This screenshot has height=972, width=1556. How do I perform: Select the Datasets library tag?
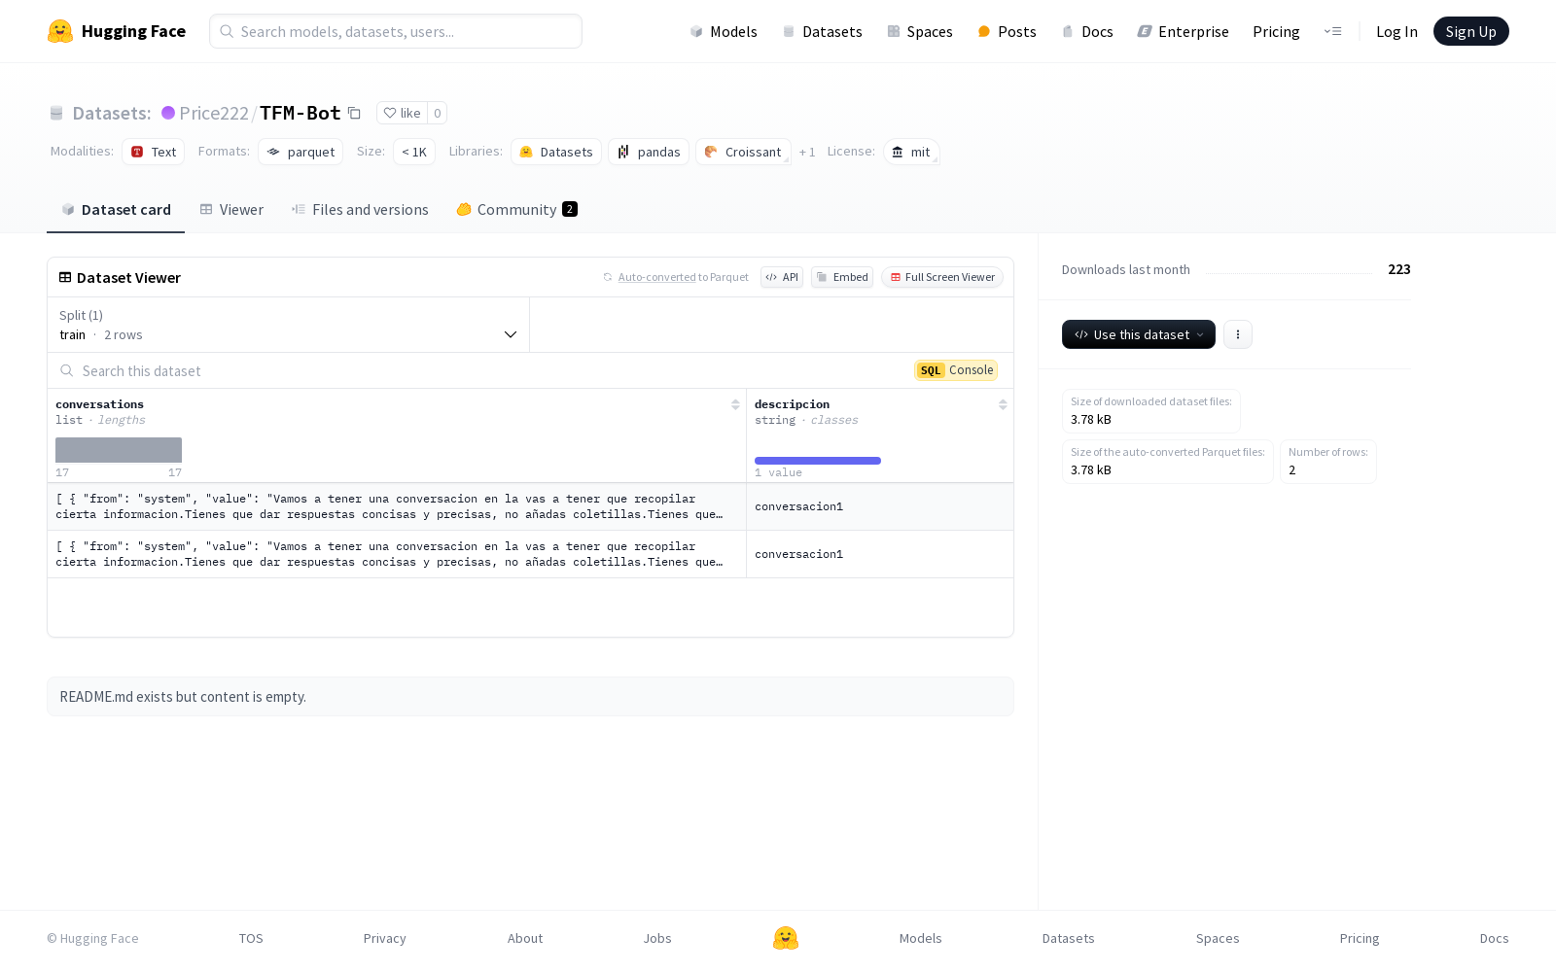click(556, 152)
